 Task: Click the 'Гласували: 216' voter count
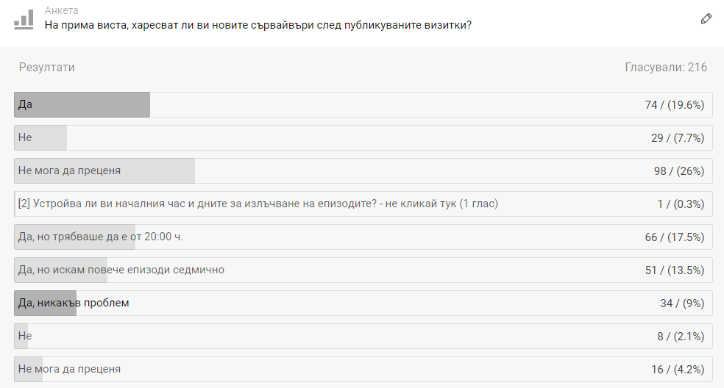tap(666, 68)
